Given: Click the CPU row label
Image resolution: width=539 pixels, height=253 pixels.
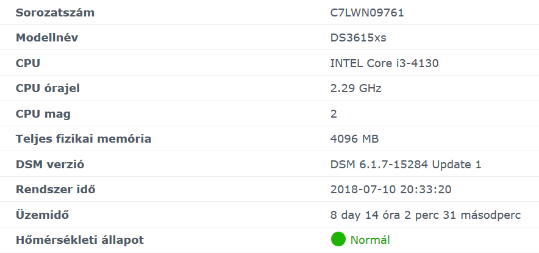Looking at the screenshot, I should [x=28, y=63].
